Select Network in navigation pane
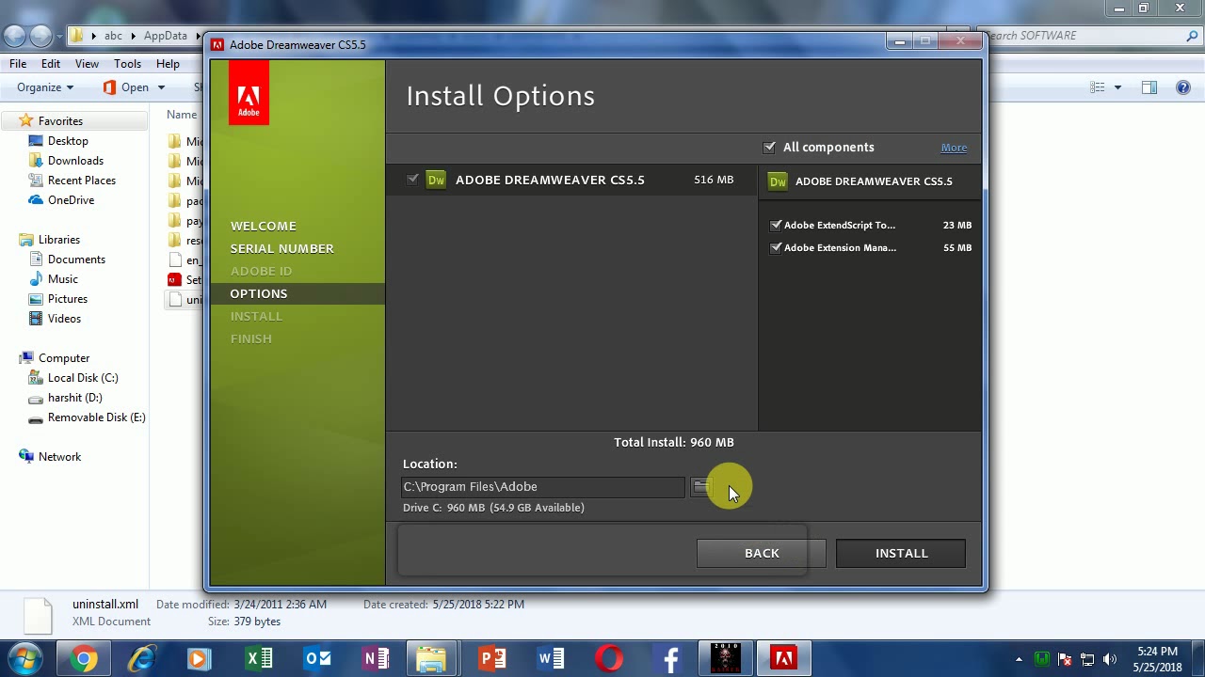1205x677 pixels. pos(59,457)
